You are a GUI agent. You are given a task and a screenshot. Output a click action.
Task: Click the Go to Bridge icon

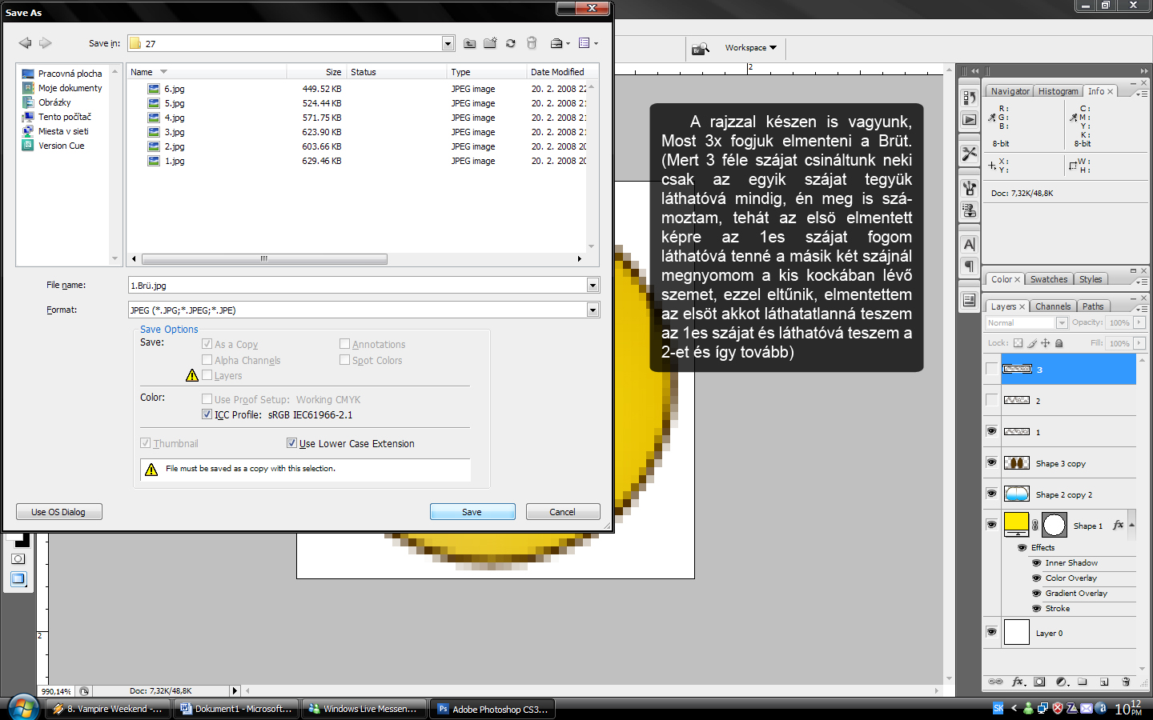click(x=700, y=49)
